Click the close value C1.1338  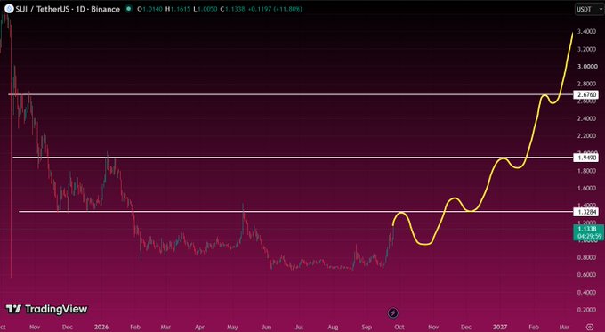[x=233, y=9]
